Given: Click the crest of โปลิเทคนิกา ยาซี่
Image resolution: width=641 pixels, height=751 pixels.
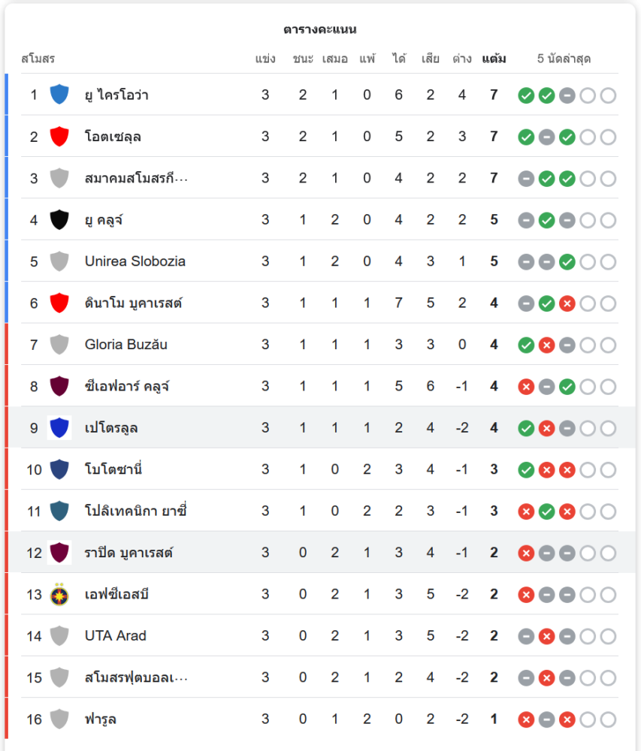Looking at the screenshot, I should [59, 511].
